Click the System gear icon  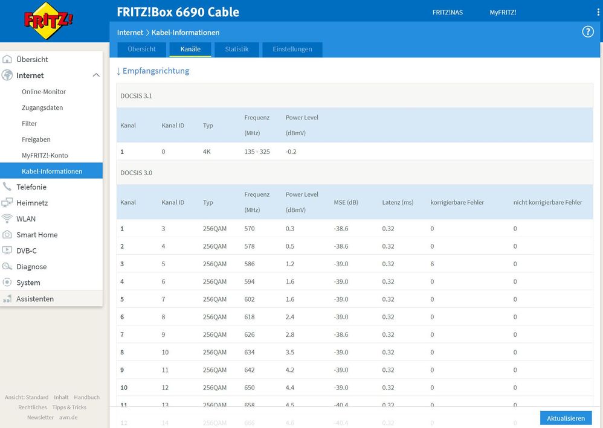tap(7, 283)
